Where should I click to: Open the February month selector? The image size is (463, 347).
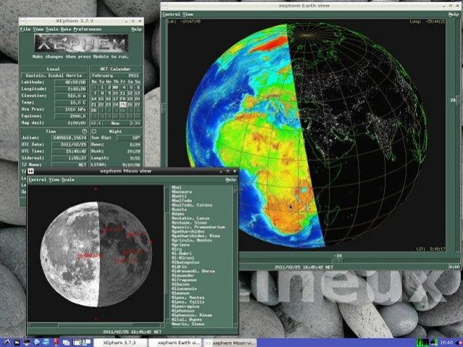pos(103,75)
